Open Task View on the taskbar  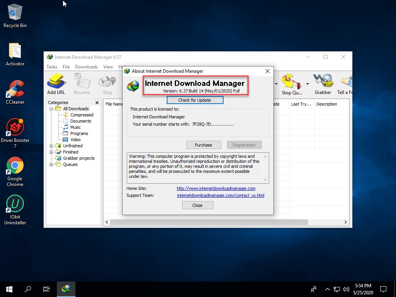(x=46, y=289)
